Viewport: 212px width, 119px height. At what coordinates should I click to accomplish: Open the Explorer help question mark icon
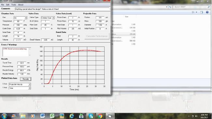[x=207, y=12]
